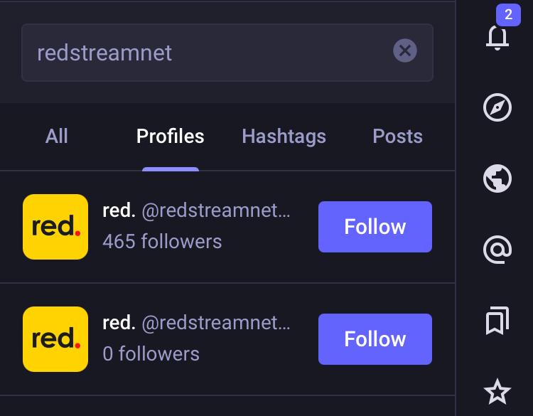This screenshot has width=533, height=416.
Task: Follow the red. account with 0 followers
Action: pyautogui.click(x=375, y=338)
